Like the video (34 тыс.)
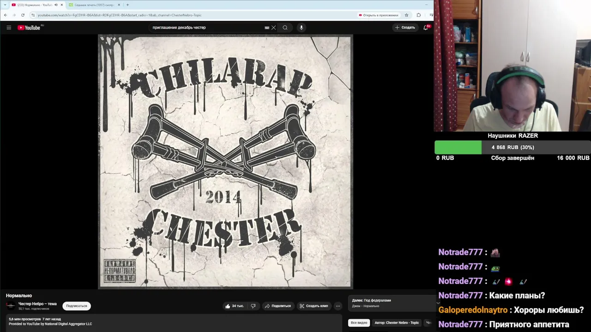This screenshot has width=591, height=332. click(235, 306)
